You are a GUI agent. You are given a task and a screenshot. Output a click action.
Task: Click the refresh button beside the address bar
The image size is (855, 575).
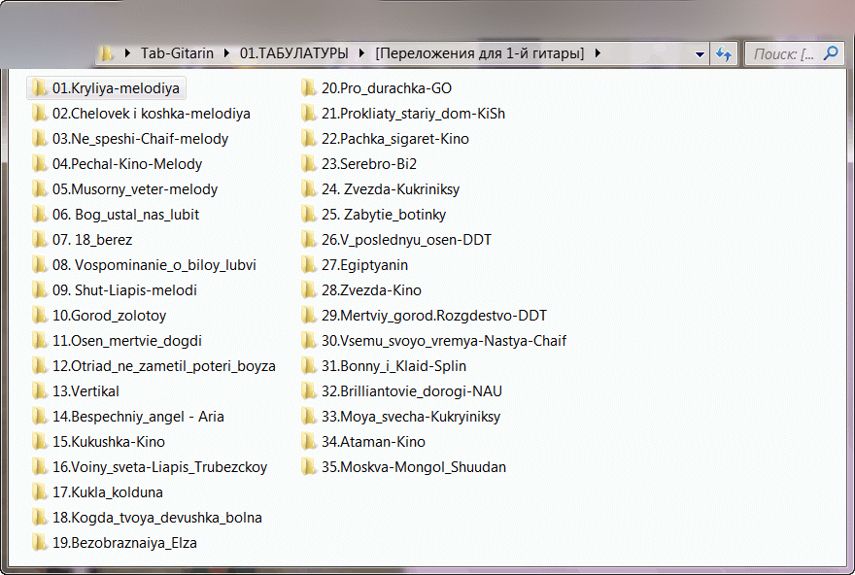[x=724, y=54]
